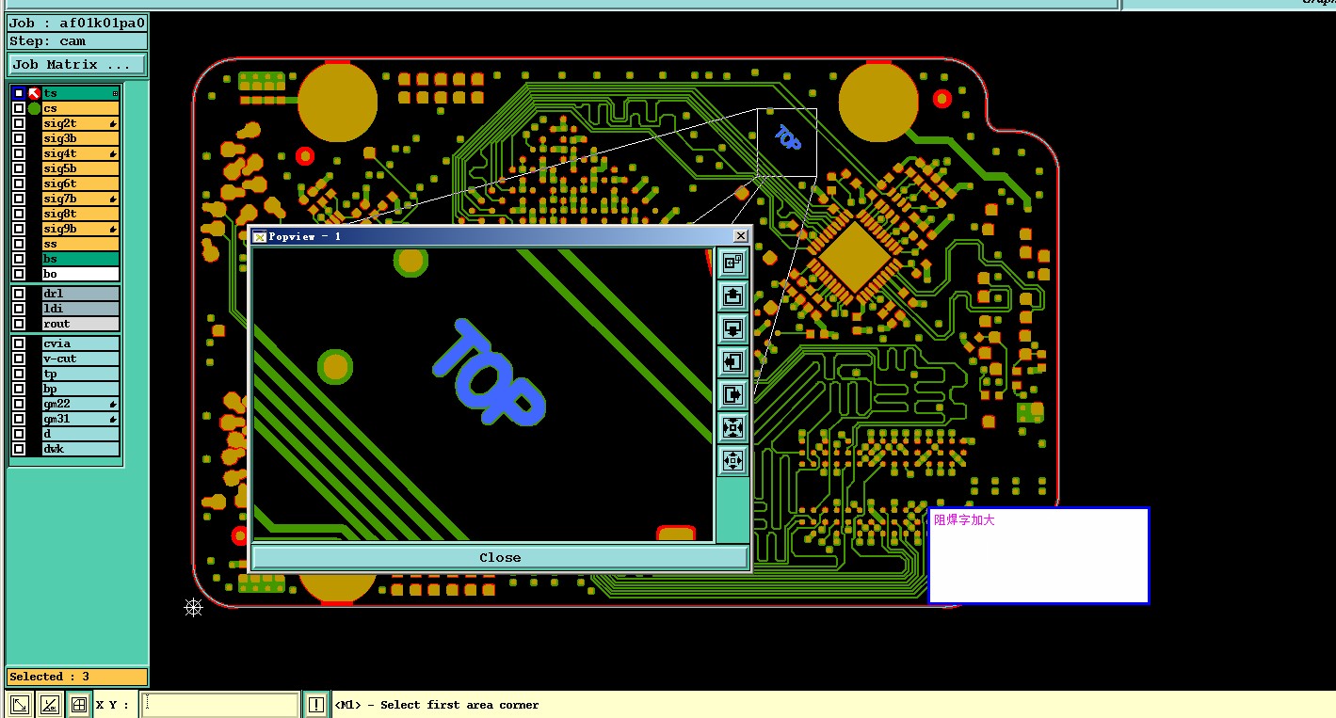
Task: Click the hand icon on sig7b layer
Action: click(113, 199)
